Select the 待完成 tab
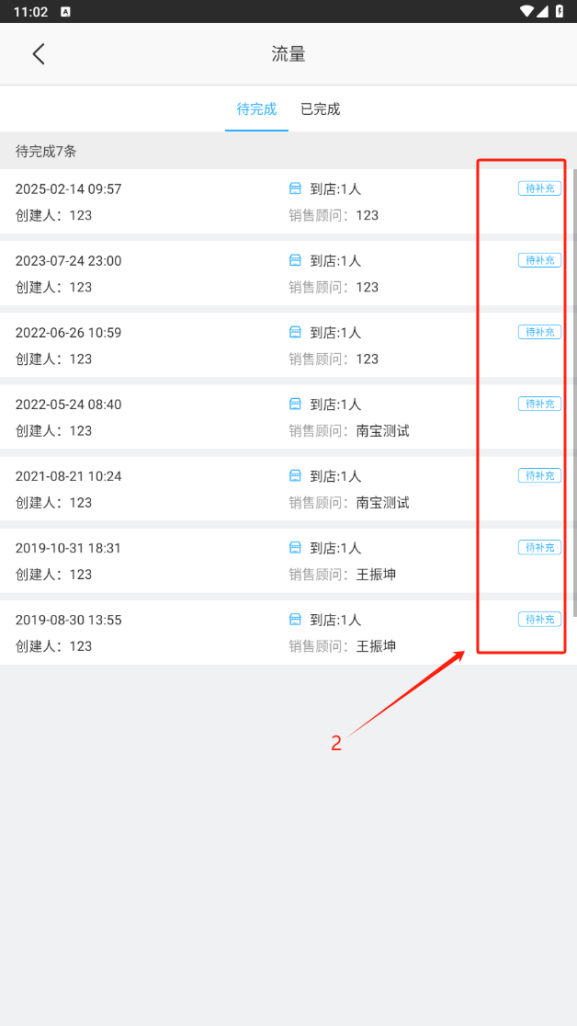The width and height of the screenshot is (577, 1026). coord(256,108)
